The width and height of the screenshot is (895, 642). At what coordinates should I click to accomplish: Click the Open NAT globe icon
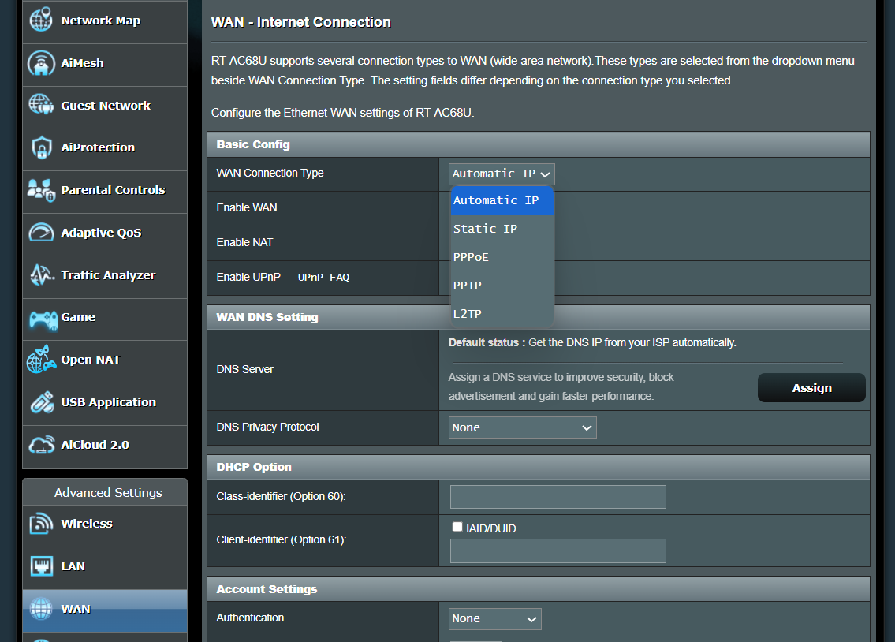(x=41, y=360)
